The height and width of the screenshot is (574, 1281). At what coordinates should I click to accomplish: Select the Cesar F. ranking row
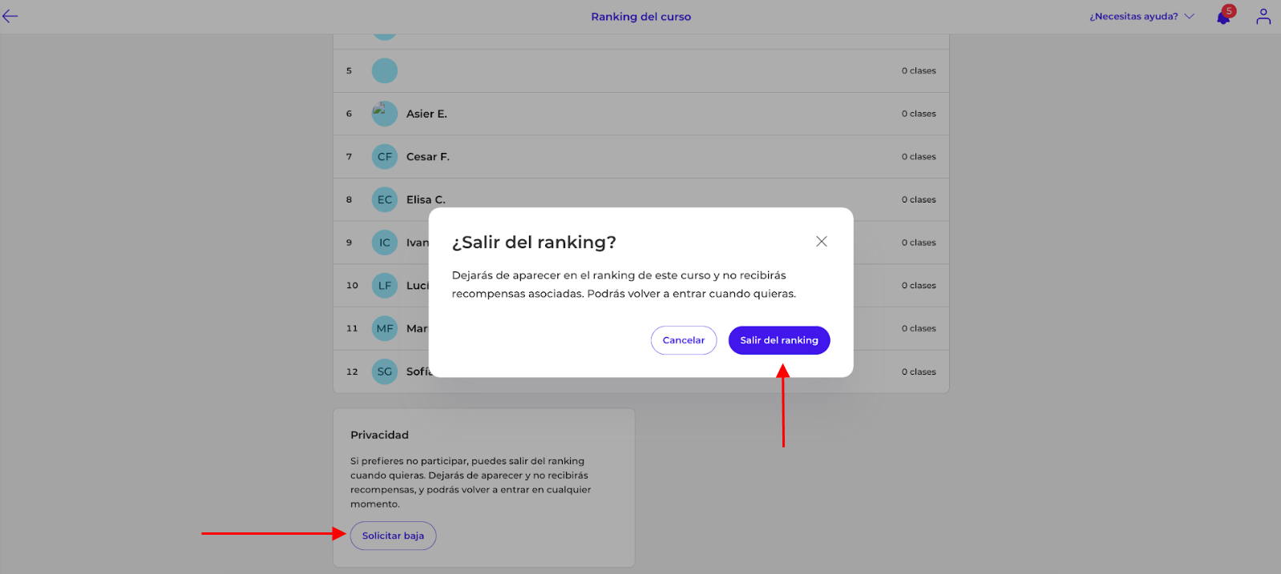pyautogui.click(x=641, y=157)
